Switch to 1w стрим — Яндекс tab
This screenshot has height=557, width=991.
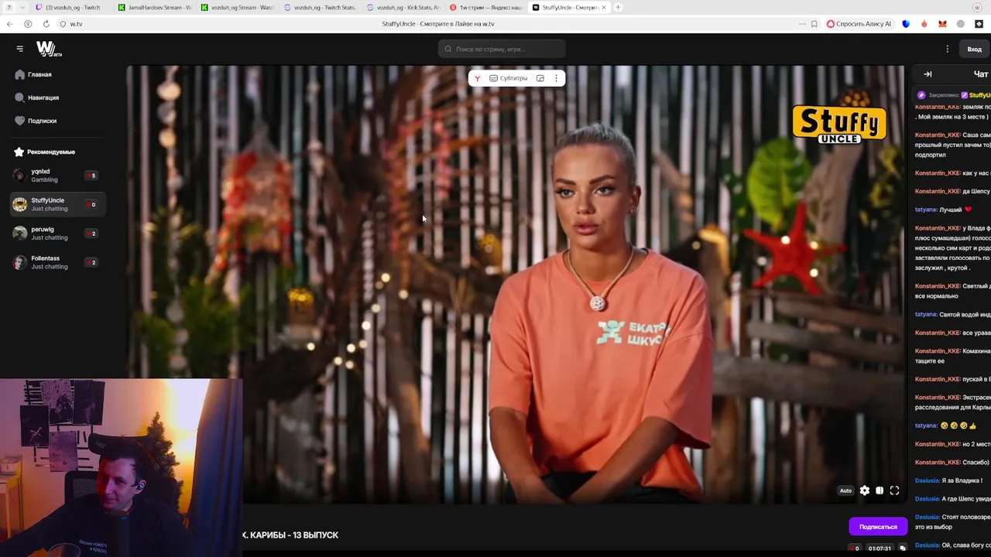[x=485, y=7]
